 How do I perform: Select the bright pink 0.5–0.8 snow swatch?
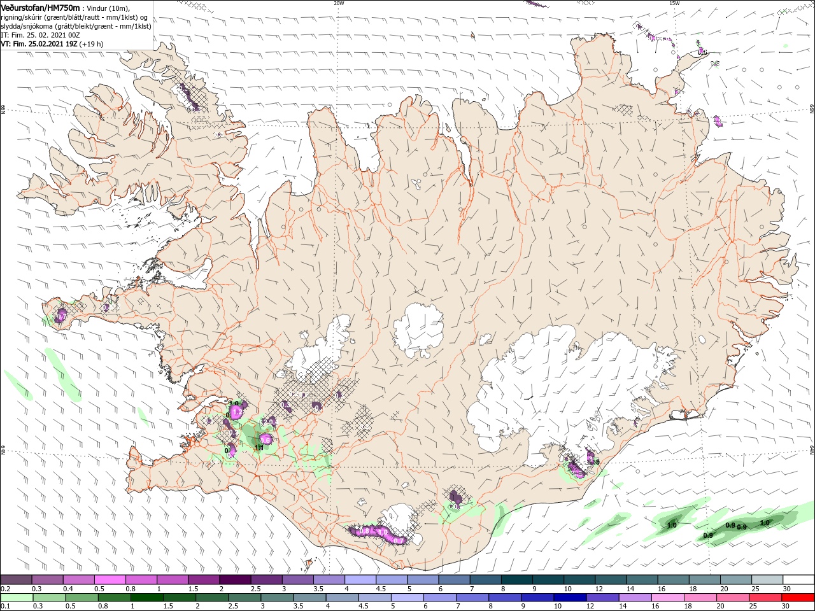pyautogui.click(x=110, y=580)
